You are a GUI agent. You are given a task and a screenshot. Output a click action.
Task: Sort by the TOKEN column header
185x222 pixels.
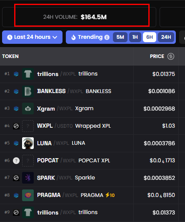(x=10, y=56)
